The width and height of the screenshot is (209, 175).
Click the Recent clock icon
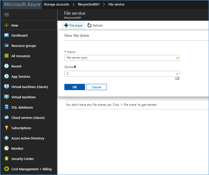(x=6, y=66)
